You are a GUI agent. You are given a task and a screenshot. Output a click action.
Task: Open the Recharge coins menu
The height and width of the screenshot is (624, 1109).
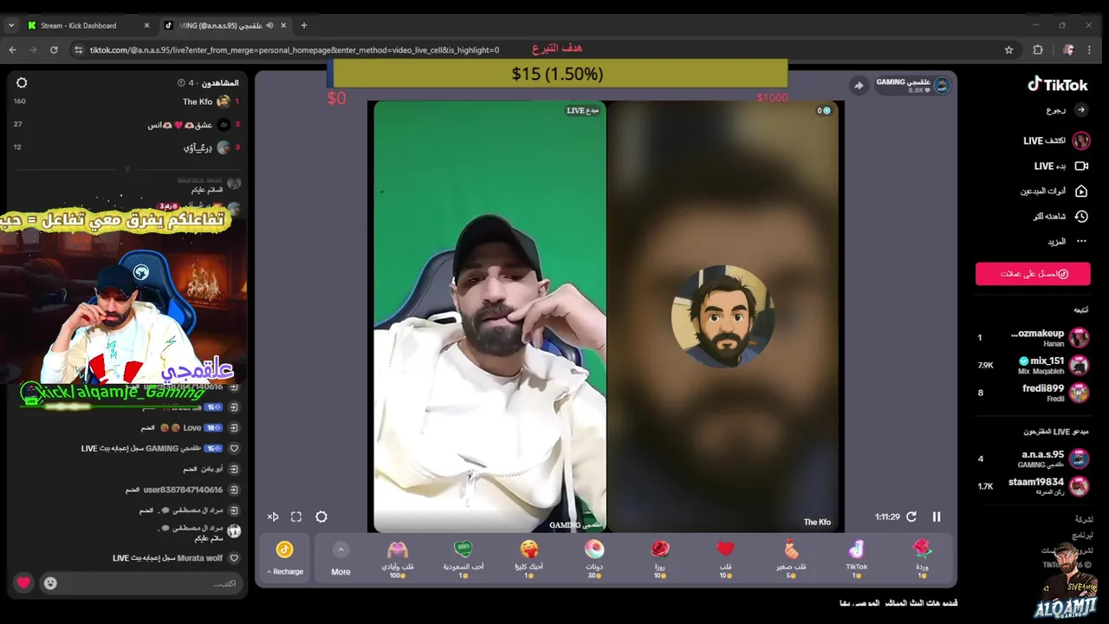284,557
